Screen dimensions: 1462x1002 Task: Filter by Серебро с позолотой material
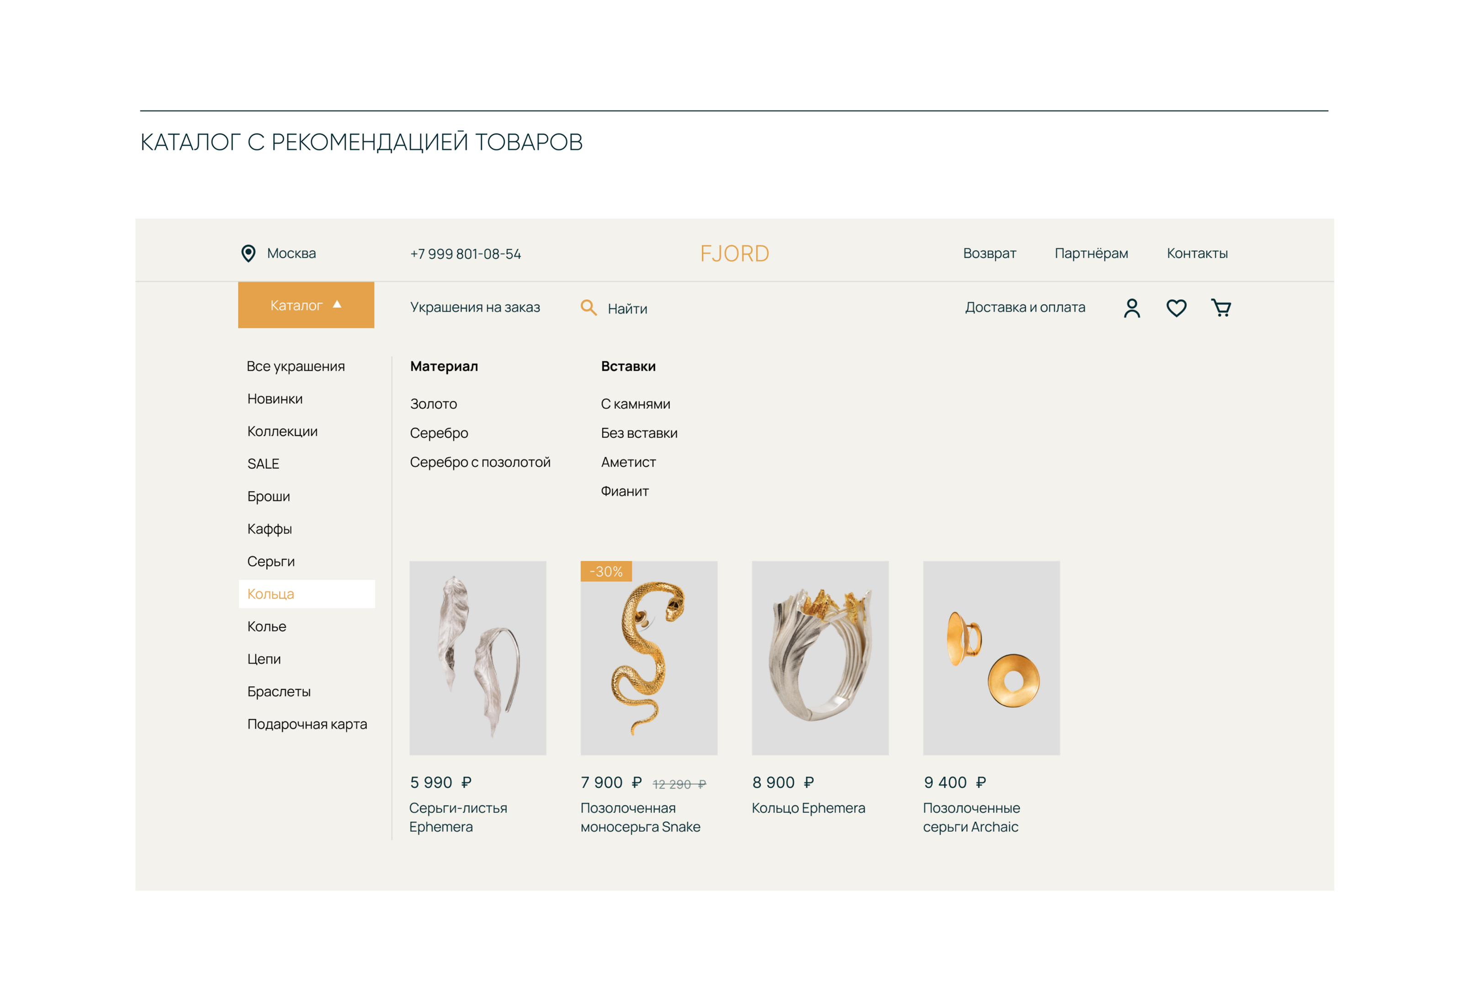pyautogui.click(x=480, y=462)
